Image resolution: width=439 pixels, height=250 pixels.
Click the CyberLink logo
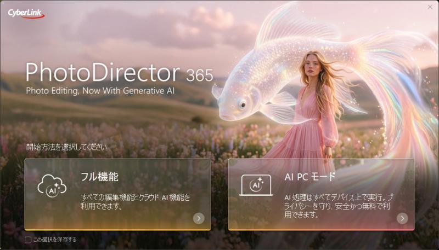(x=26, y=13)
